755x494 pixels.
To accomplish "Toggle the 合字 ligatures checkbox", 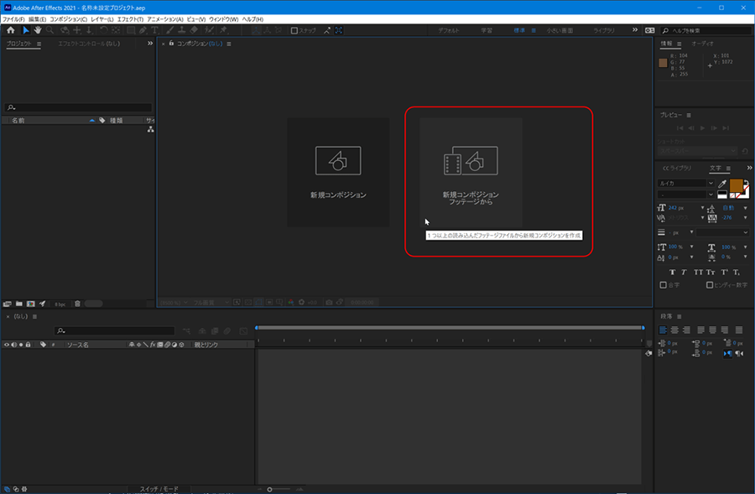I will click(664, 285).
